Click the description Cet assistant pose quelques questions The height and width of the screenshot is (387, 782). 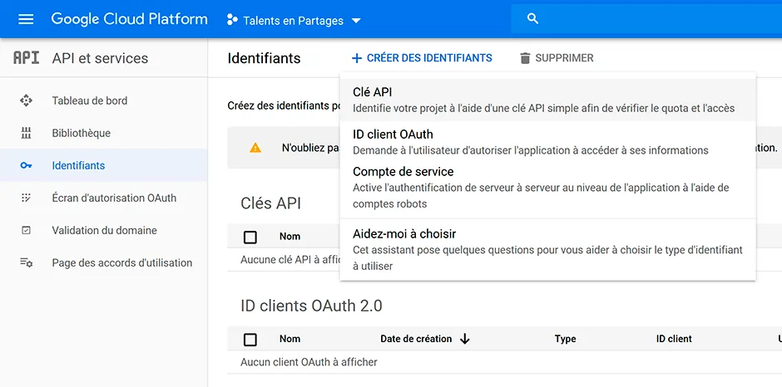[x=547, y=258]
